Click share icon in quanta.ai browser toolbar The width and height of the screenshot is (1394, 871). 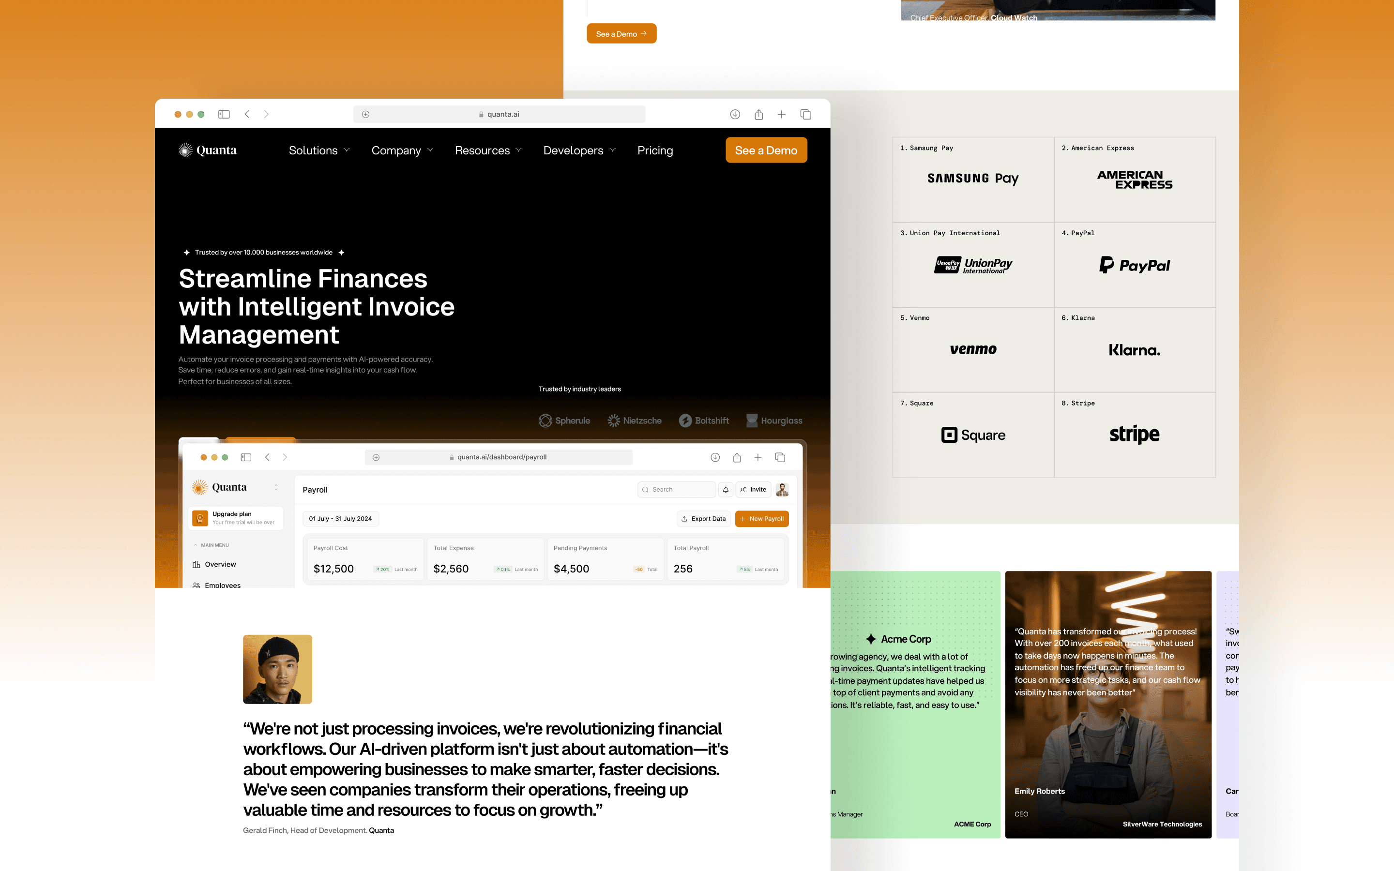[758, 114]
